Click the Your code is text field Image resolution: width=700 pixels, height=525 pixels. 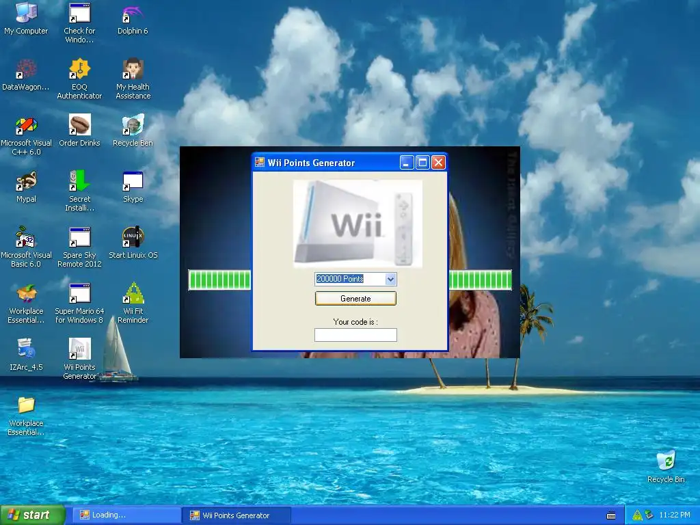coord(355,335)
